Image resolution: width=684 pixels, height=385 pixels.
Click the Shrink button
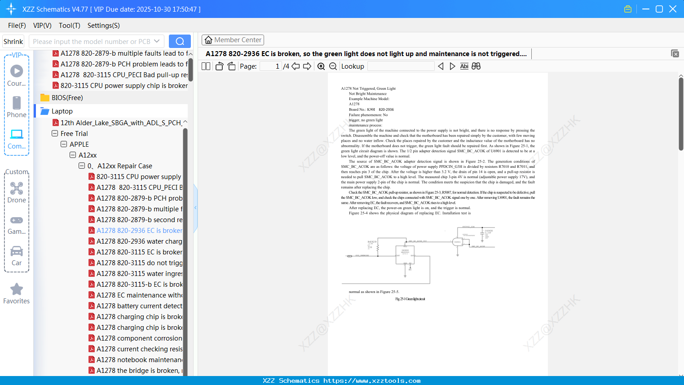coord(13,41)
